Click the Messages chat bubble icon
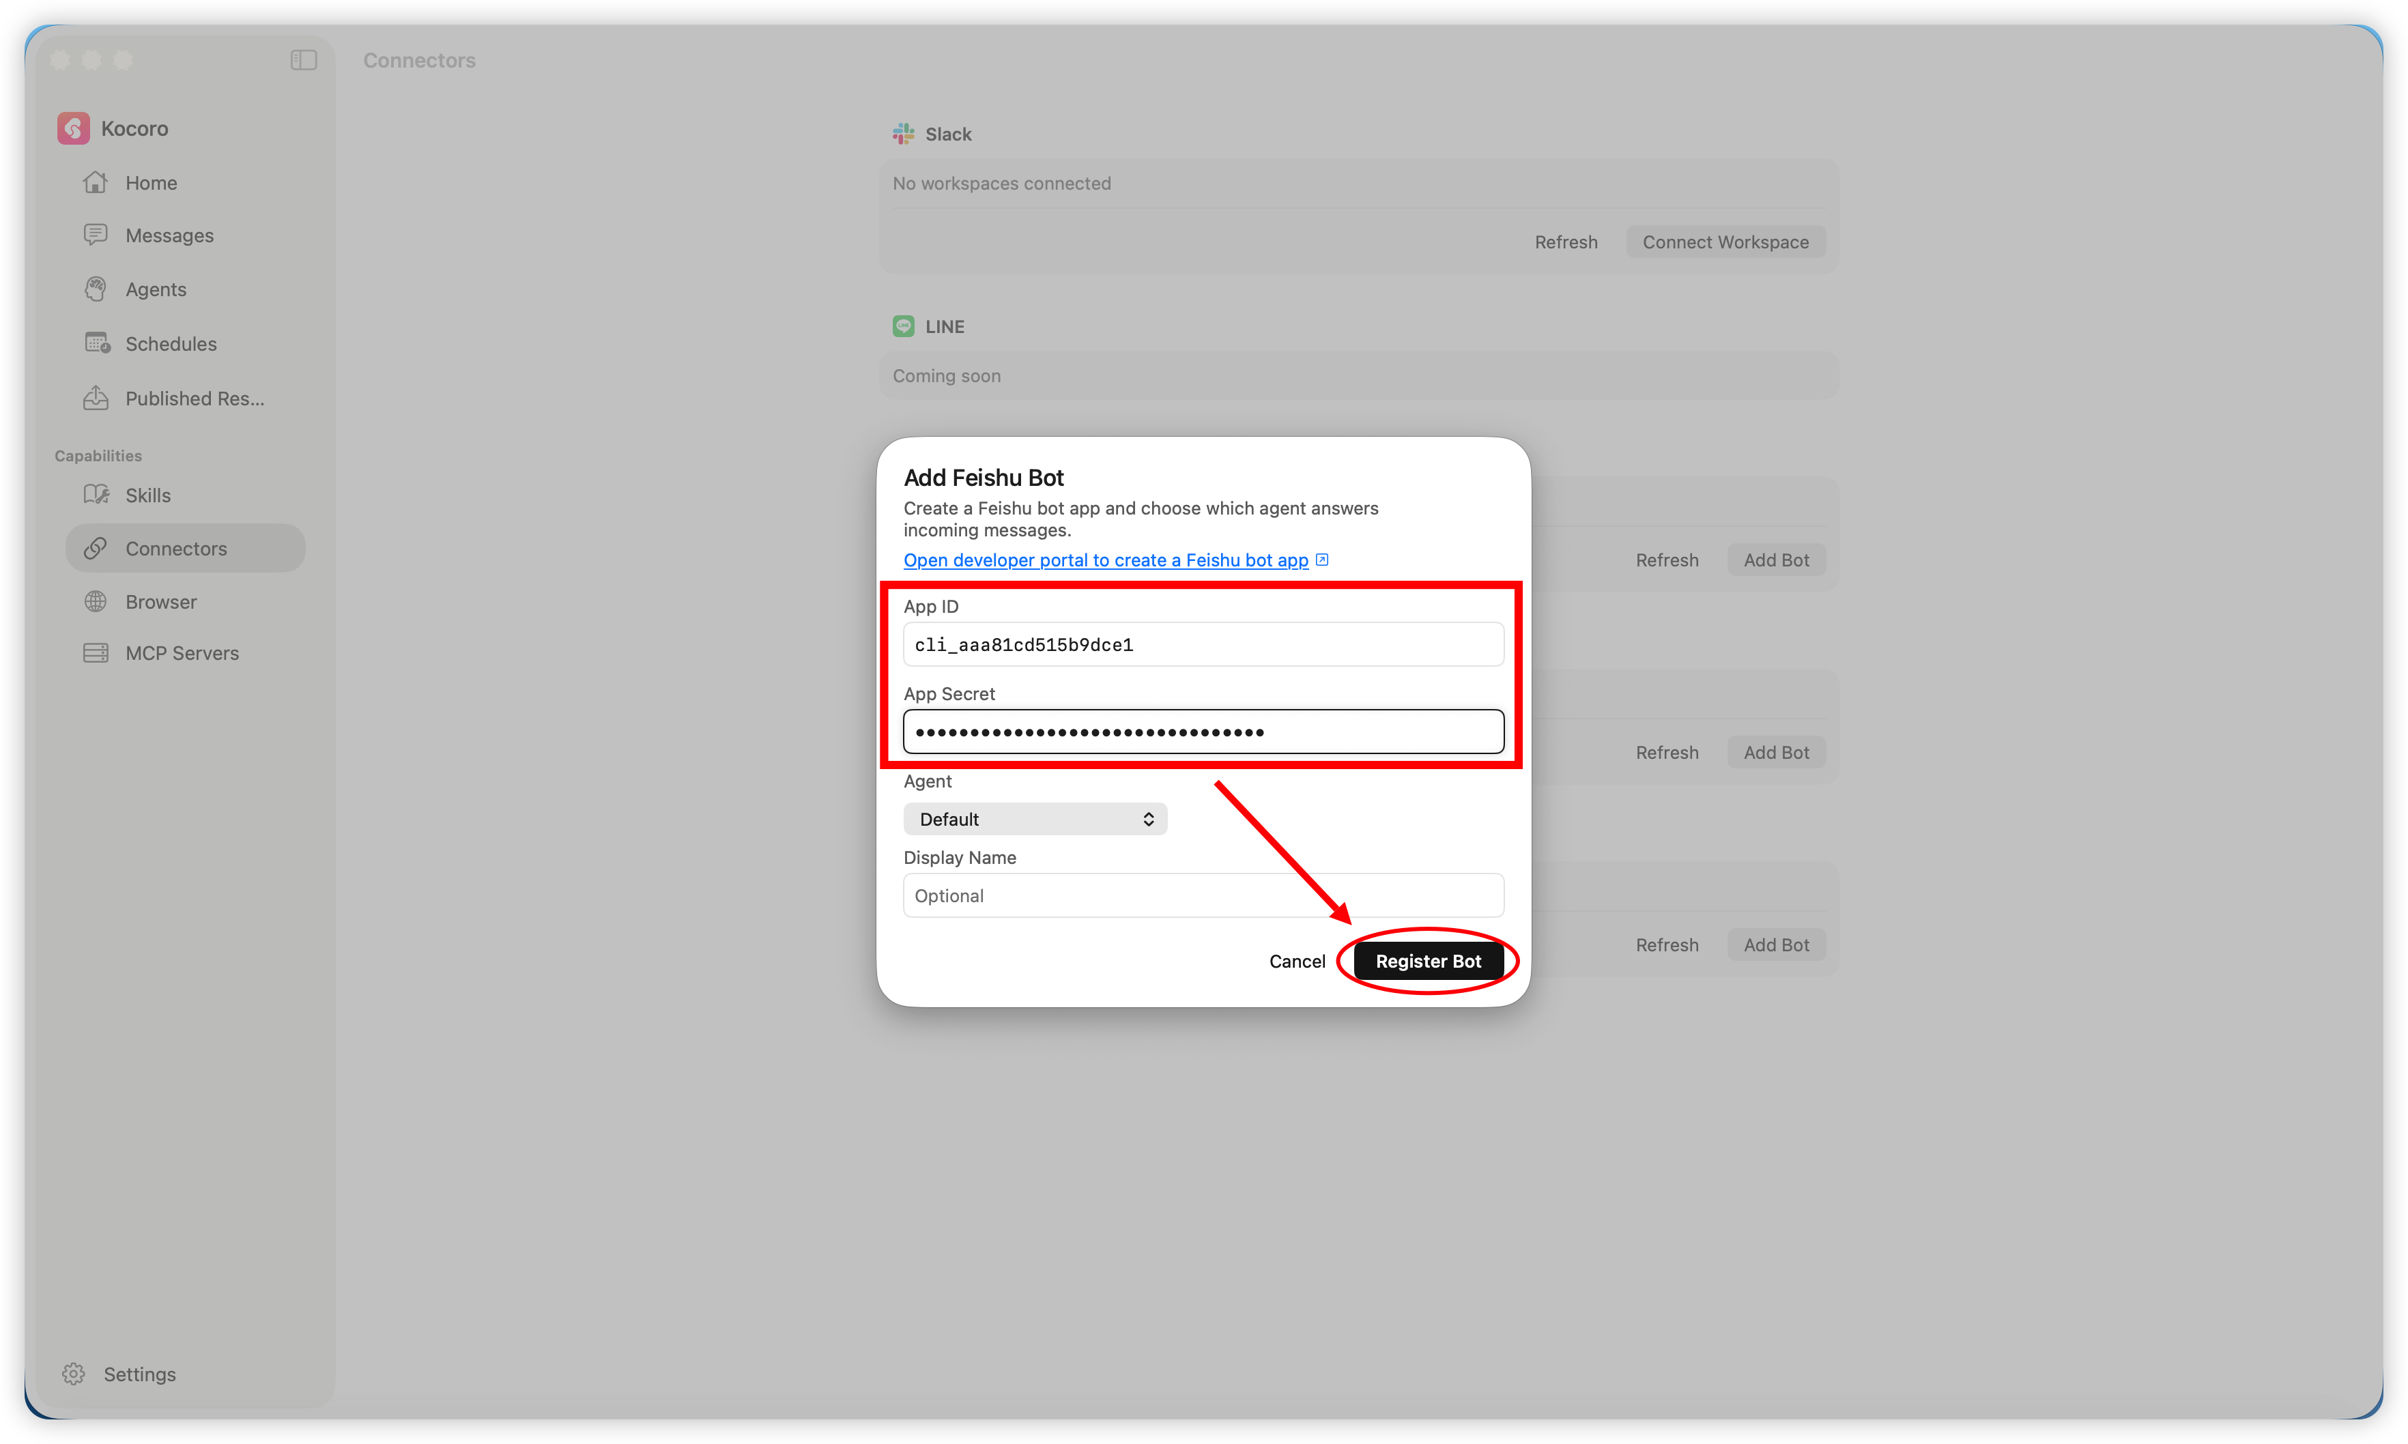 96,235
